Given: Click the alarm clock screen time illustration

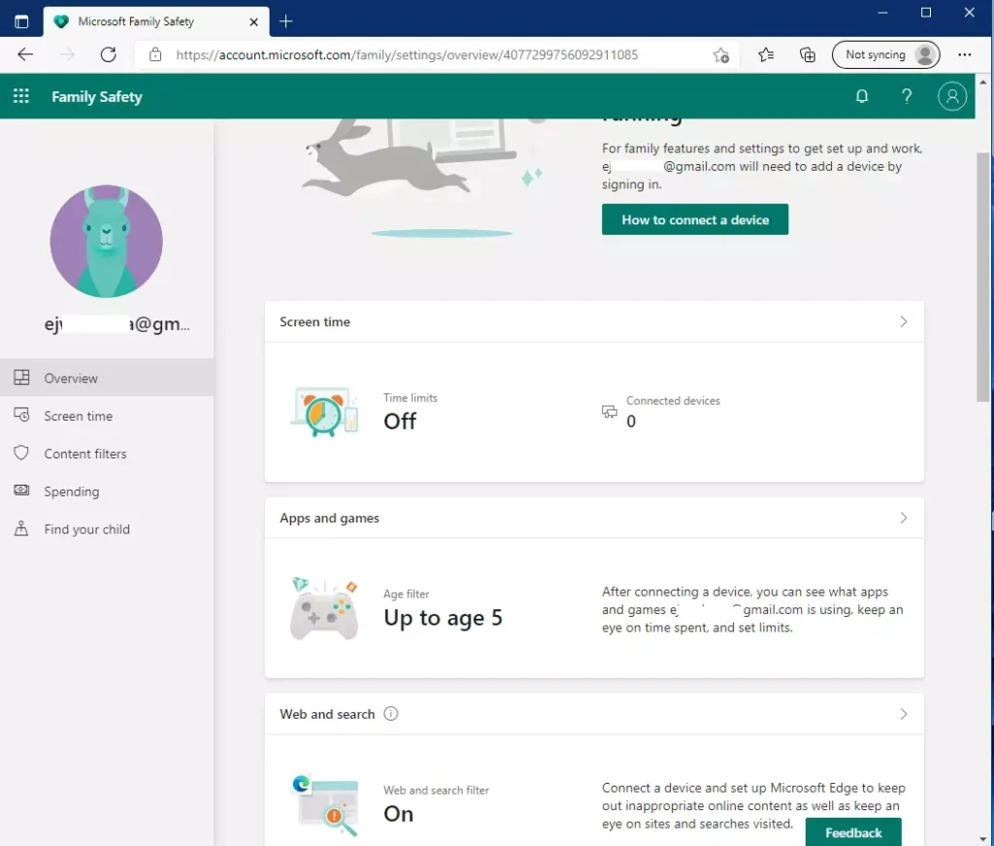Looking at the screenshot, I should pos(324,411).
